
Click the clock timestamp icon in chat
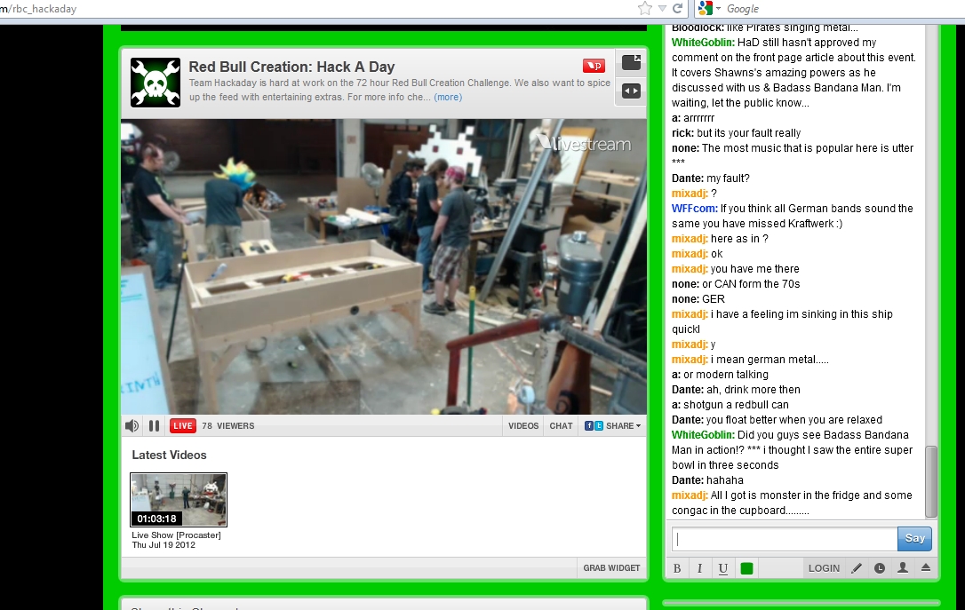point(880,568)
